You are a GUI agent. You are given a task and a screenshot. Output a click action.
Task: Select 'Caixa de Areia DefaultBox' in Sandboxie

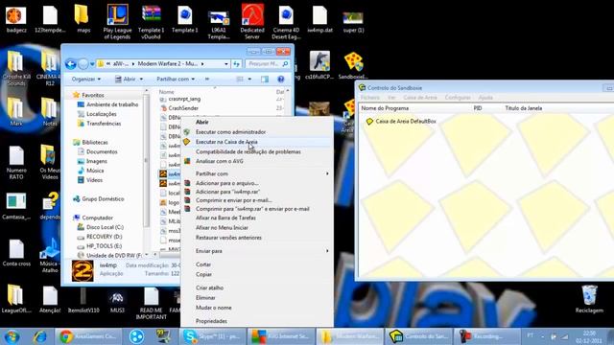[x=405, y=122]
